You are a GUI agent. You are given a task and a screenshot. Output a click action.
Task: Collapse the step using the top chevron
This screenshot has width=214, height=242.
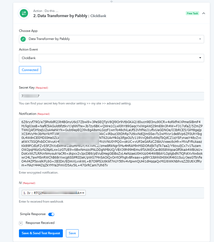[x=204, y=13]
